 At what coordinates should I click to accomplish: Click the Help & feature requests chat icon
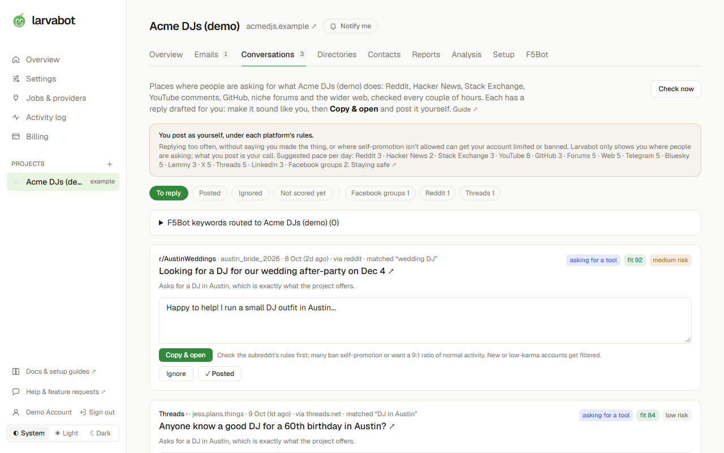[16, 392]
